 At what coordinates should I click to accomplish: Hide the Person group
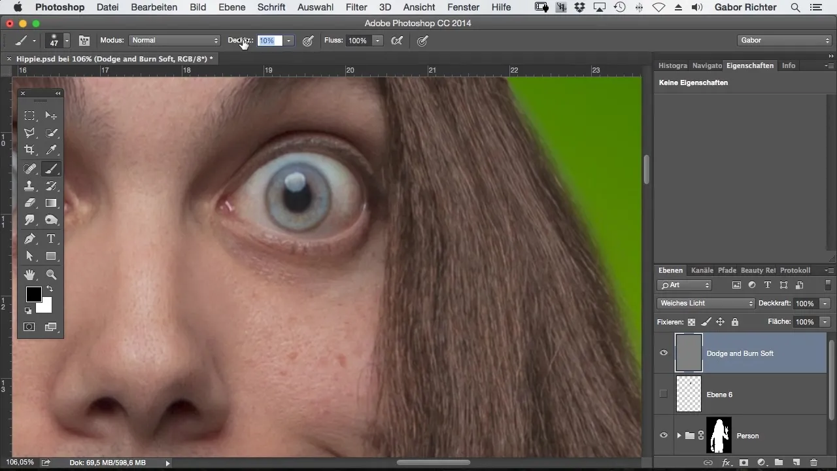coord(664,435)
